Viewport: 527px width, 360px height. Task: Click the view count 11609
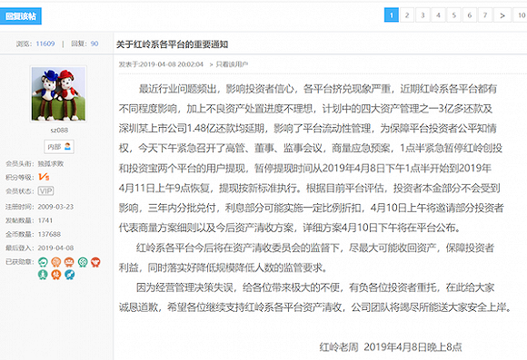point(45,44)
